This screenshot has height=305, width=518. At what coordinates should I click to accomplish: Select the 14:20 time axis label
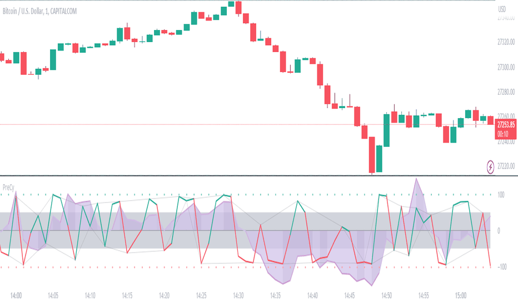(165, 297)
